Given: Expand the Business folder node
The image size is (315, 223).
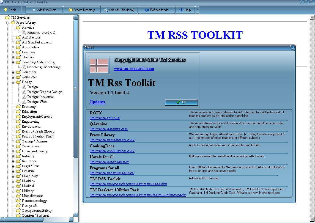Looking at the screenshot, I should [13, 53].
